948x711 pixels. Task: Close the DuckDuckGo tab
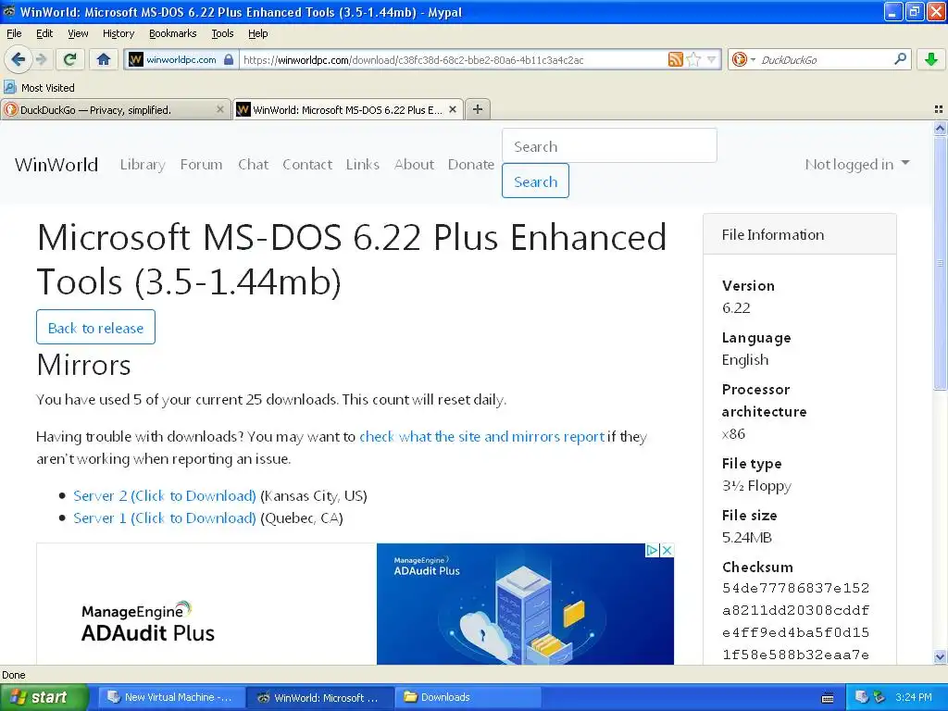coord(220,109)
